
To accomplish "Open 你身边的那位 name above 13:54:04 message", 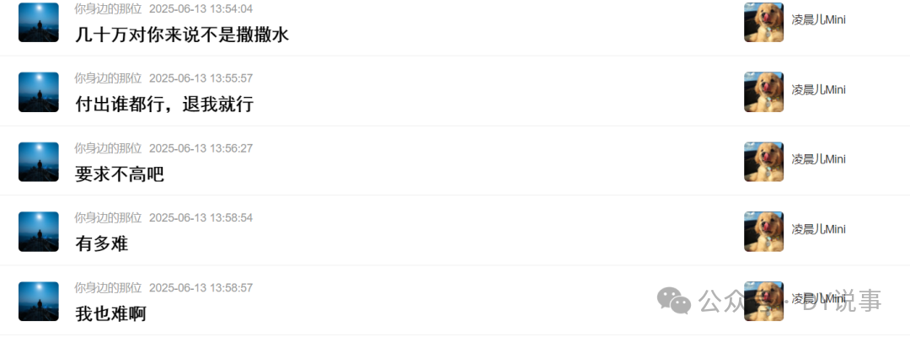I will [x=108, y=8].
